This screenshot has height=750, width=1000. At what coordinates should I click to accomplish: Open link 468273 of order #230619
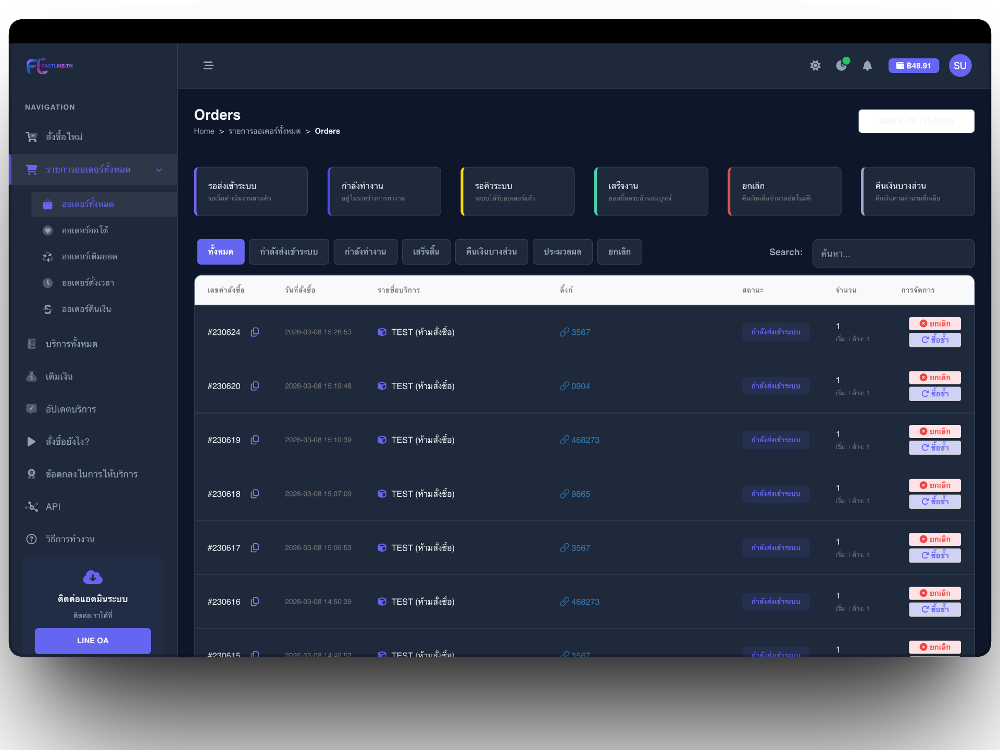[x=584, y=440]
